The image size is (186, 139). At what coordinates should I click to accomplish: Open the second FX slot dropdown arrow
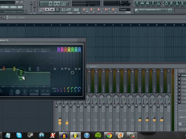[179, 79]
